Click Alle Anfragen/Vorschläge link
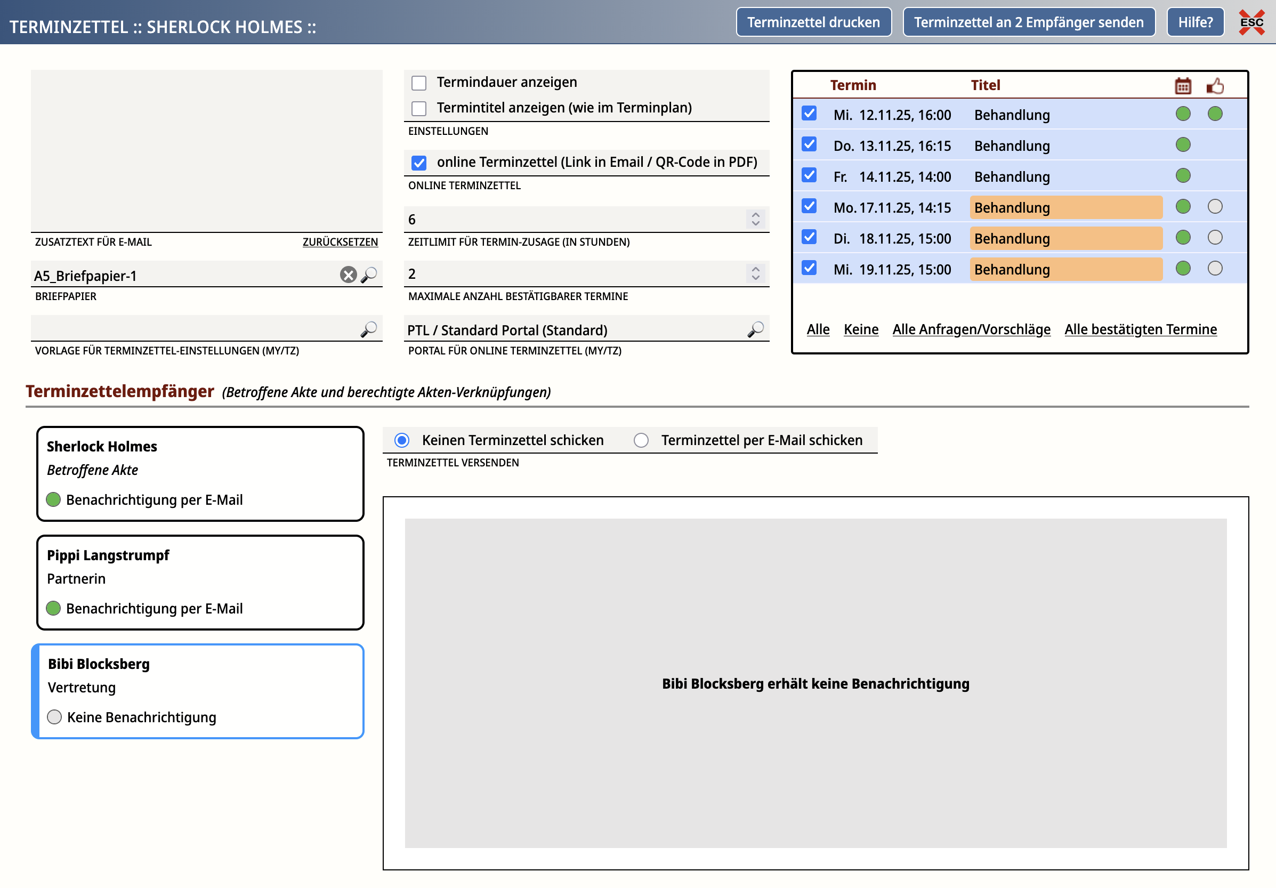 [x=971, y=329]
